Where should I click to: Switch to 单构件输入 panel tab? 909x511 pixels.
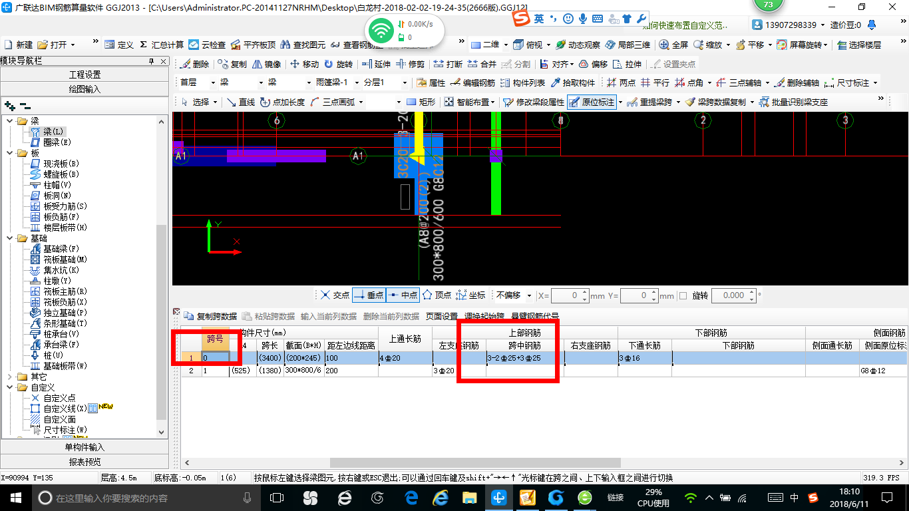point(85,447)
